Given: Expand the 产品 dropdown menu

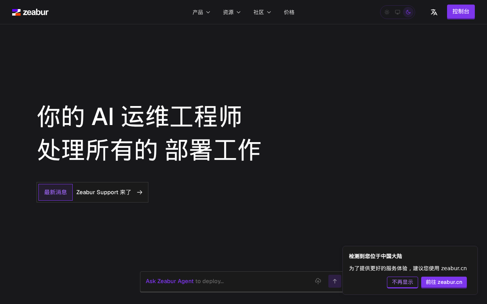Looking at the screenshot, I should pos(201,12).
